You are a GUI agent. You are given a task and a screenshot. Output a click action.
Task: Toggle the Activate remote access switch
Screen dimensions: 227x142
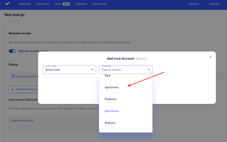[13, 51]
